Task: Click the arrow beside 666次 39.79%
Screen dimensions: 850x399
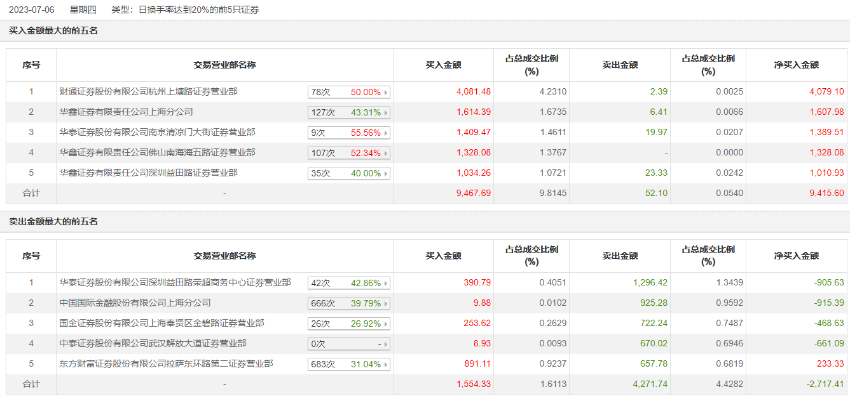Action: [x=386, y=304]
